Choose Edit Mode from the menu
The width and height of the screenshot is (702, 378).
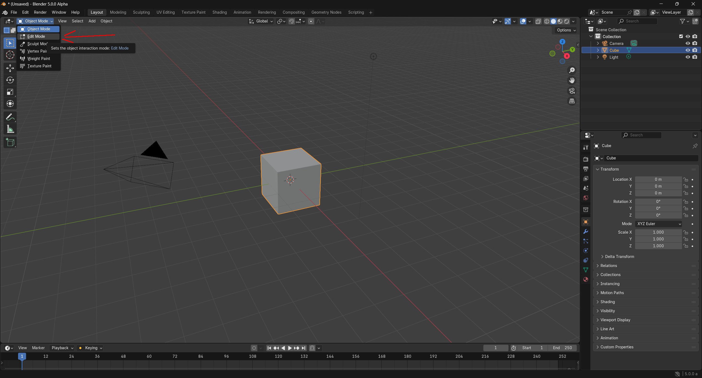pos(36,36)
